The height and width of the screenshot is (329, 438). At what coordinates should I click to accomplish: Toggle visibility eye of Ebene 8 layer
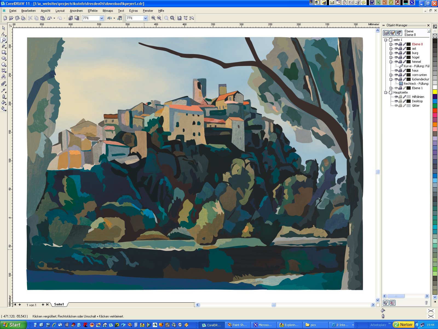pyautogui.click(x=396, y=44)
